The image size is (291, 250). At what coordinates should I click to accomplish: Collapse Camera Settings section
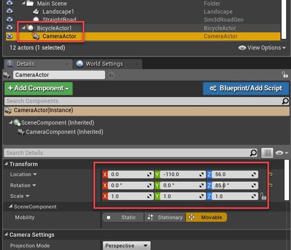click(6, 234)
